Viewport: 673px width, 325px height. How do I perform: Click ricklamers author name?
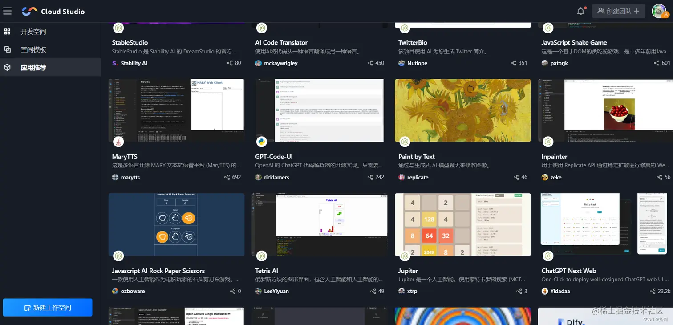tap(276, 177)
